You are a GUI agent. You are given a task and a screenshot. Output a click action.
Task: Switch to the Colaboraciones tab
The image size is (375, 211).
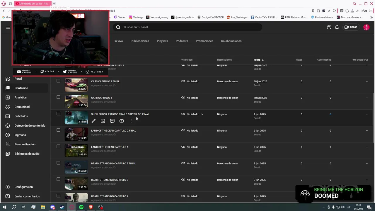click(231, 41)
